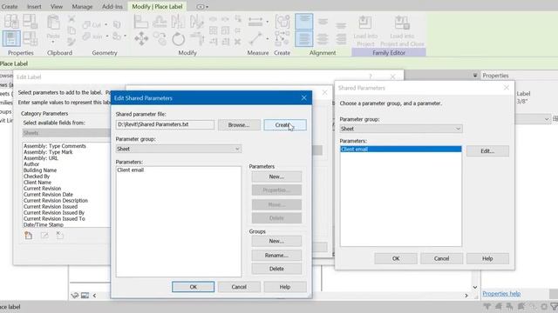
Task: Click the second view control bar icon
Action: click(85, 296)
